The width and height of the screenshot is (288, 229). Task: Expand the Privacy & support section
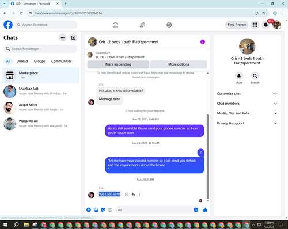pyautogui.click(x=247, y=123)
